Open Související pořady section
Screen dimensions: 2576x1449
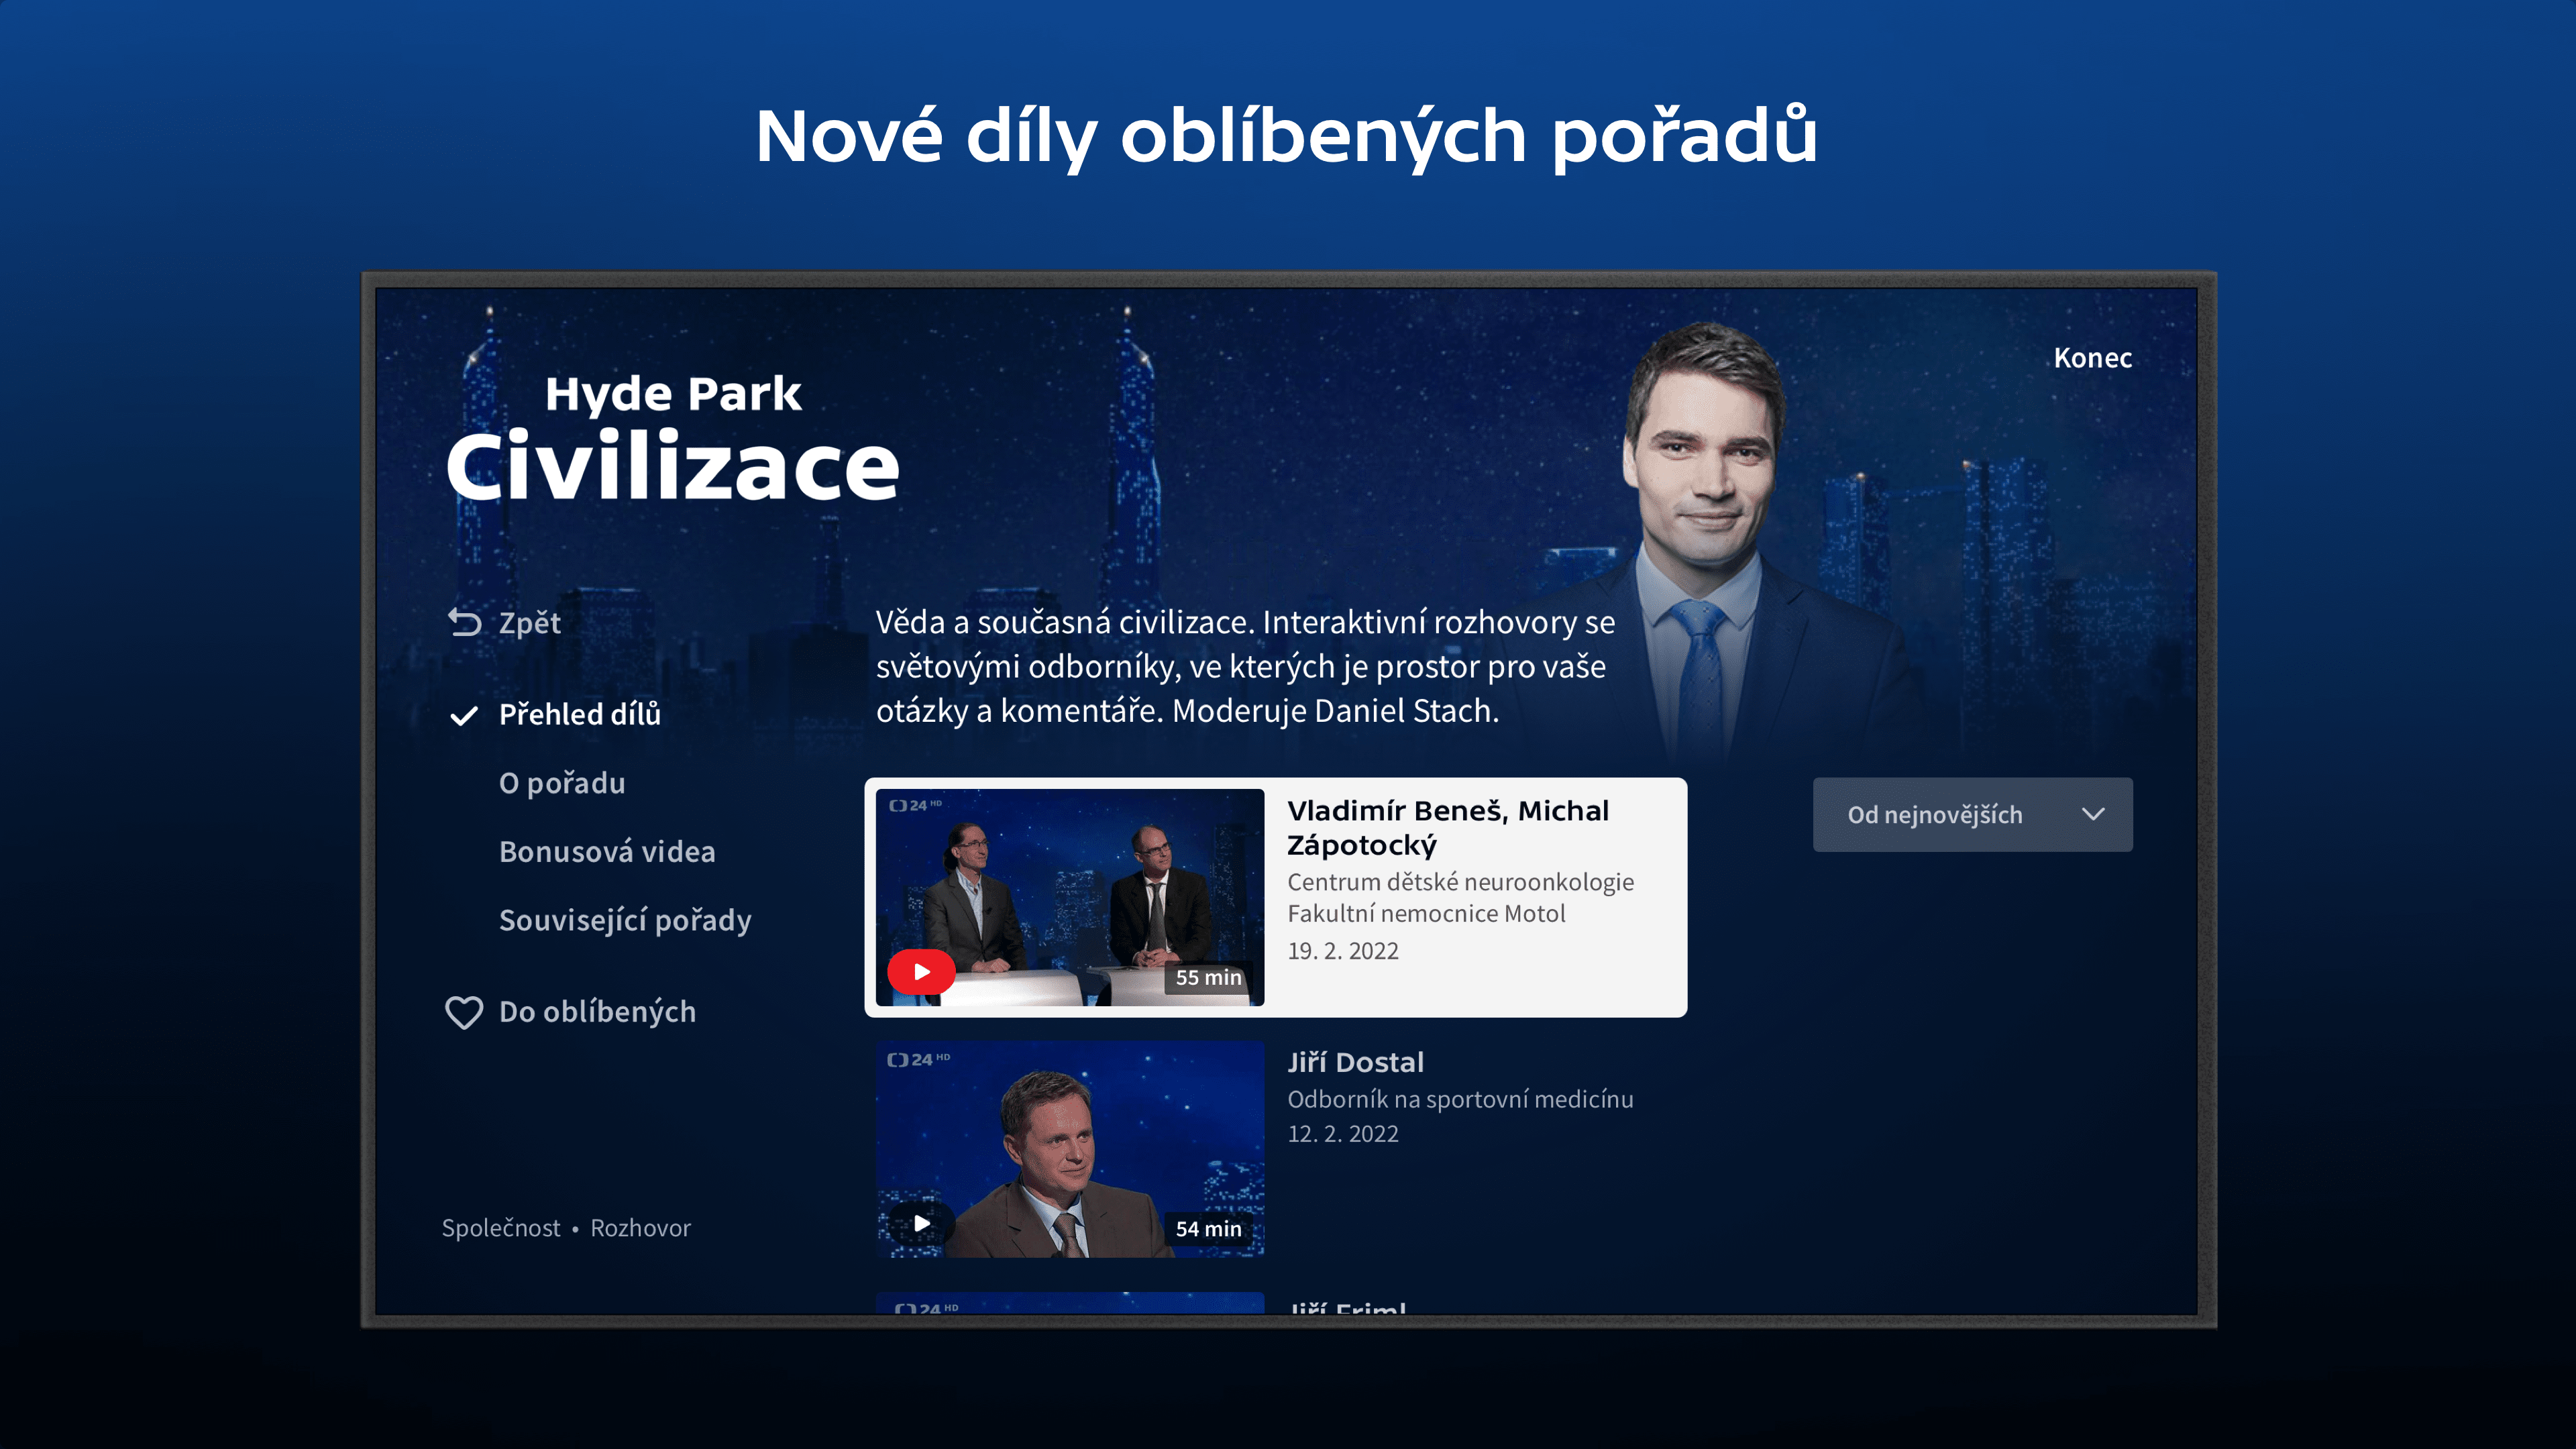pos(625,919)
